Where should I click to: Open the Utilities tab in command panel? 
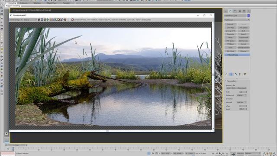(x=248, y=11)
